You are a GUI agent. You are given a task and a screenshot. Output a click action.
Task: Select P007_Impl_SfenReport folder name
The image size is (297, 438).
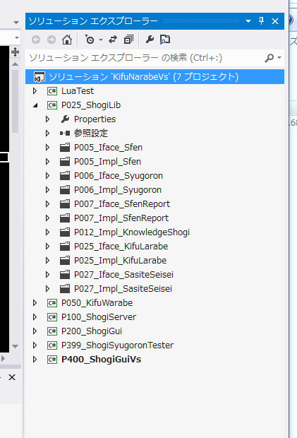pos(121,218)
